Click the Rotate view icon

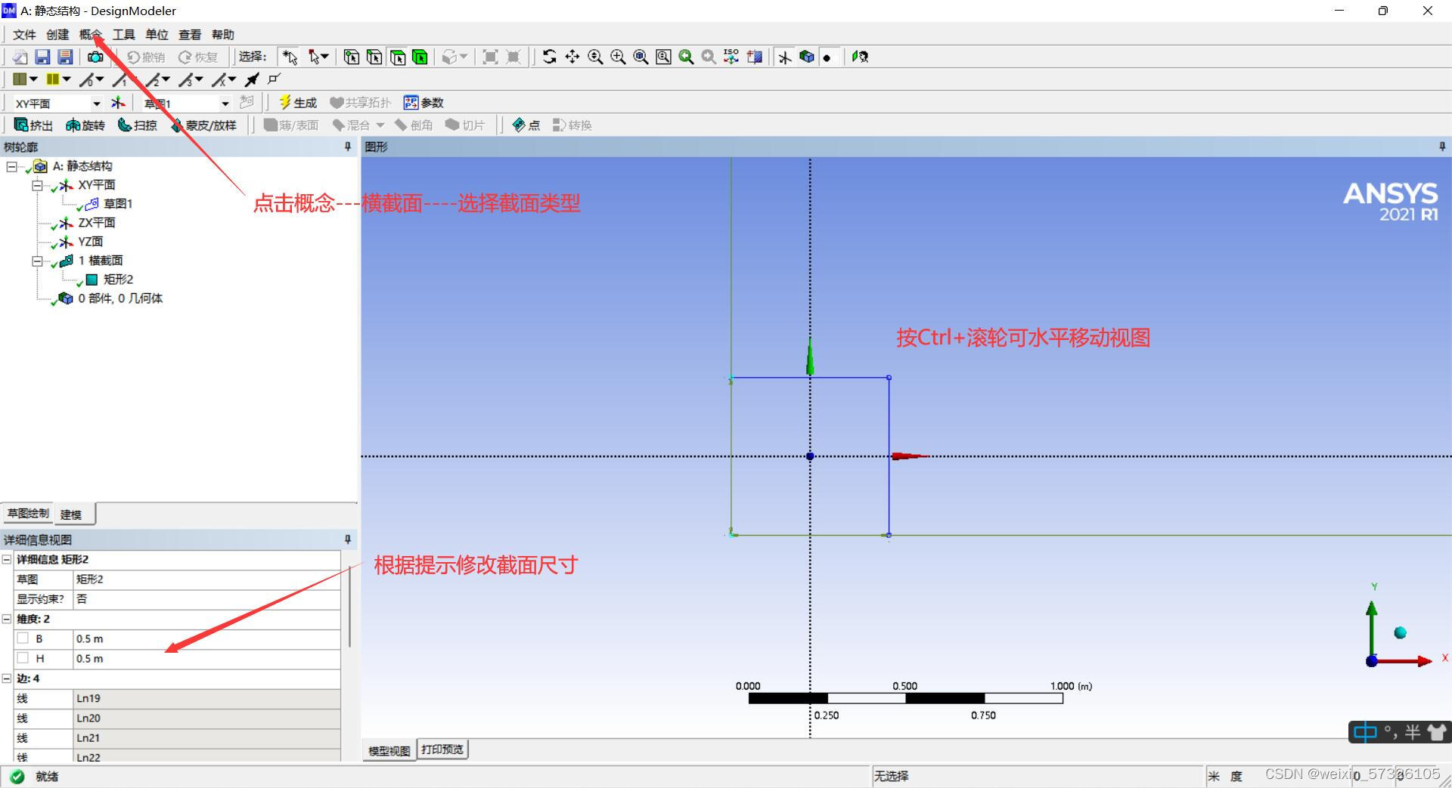pos(550,57)
